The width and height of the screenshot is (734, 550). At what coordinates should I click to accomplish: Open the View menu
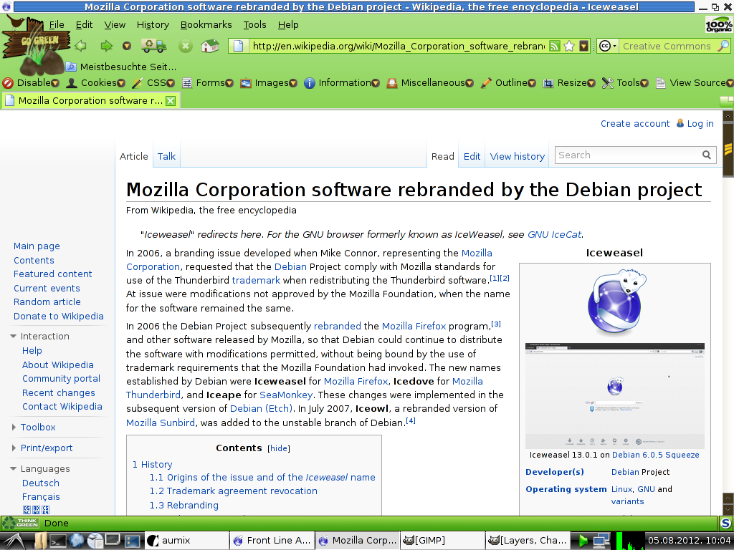(x=115, y=25)
